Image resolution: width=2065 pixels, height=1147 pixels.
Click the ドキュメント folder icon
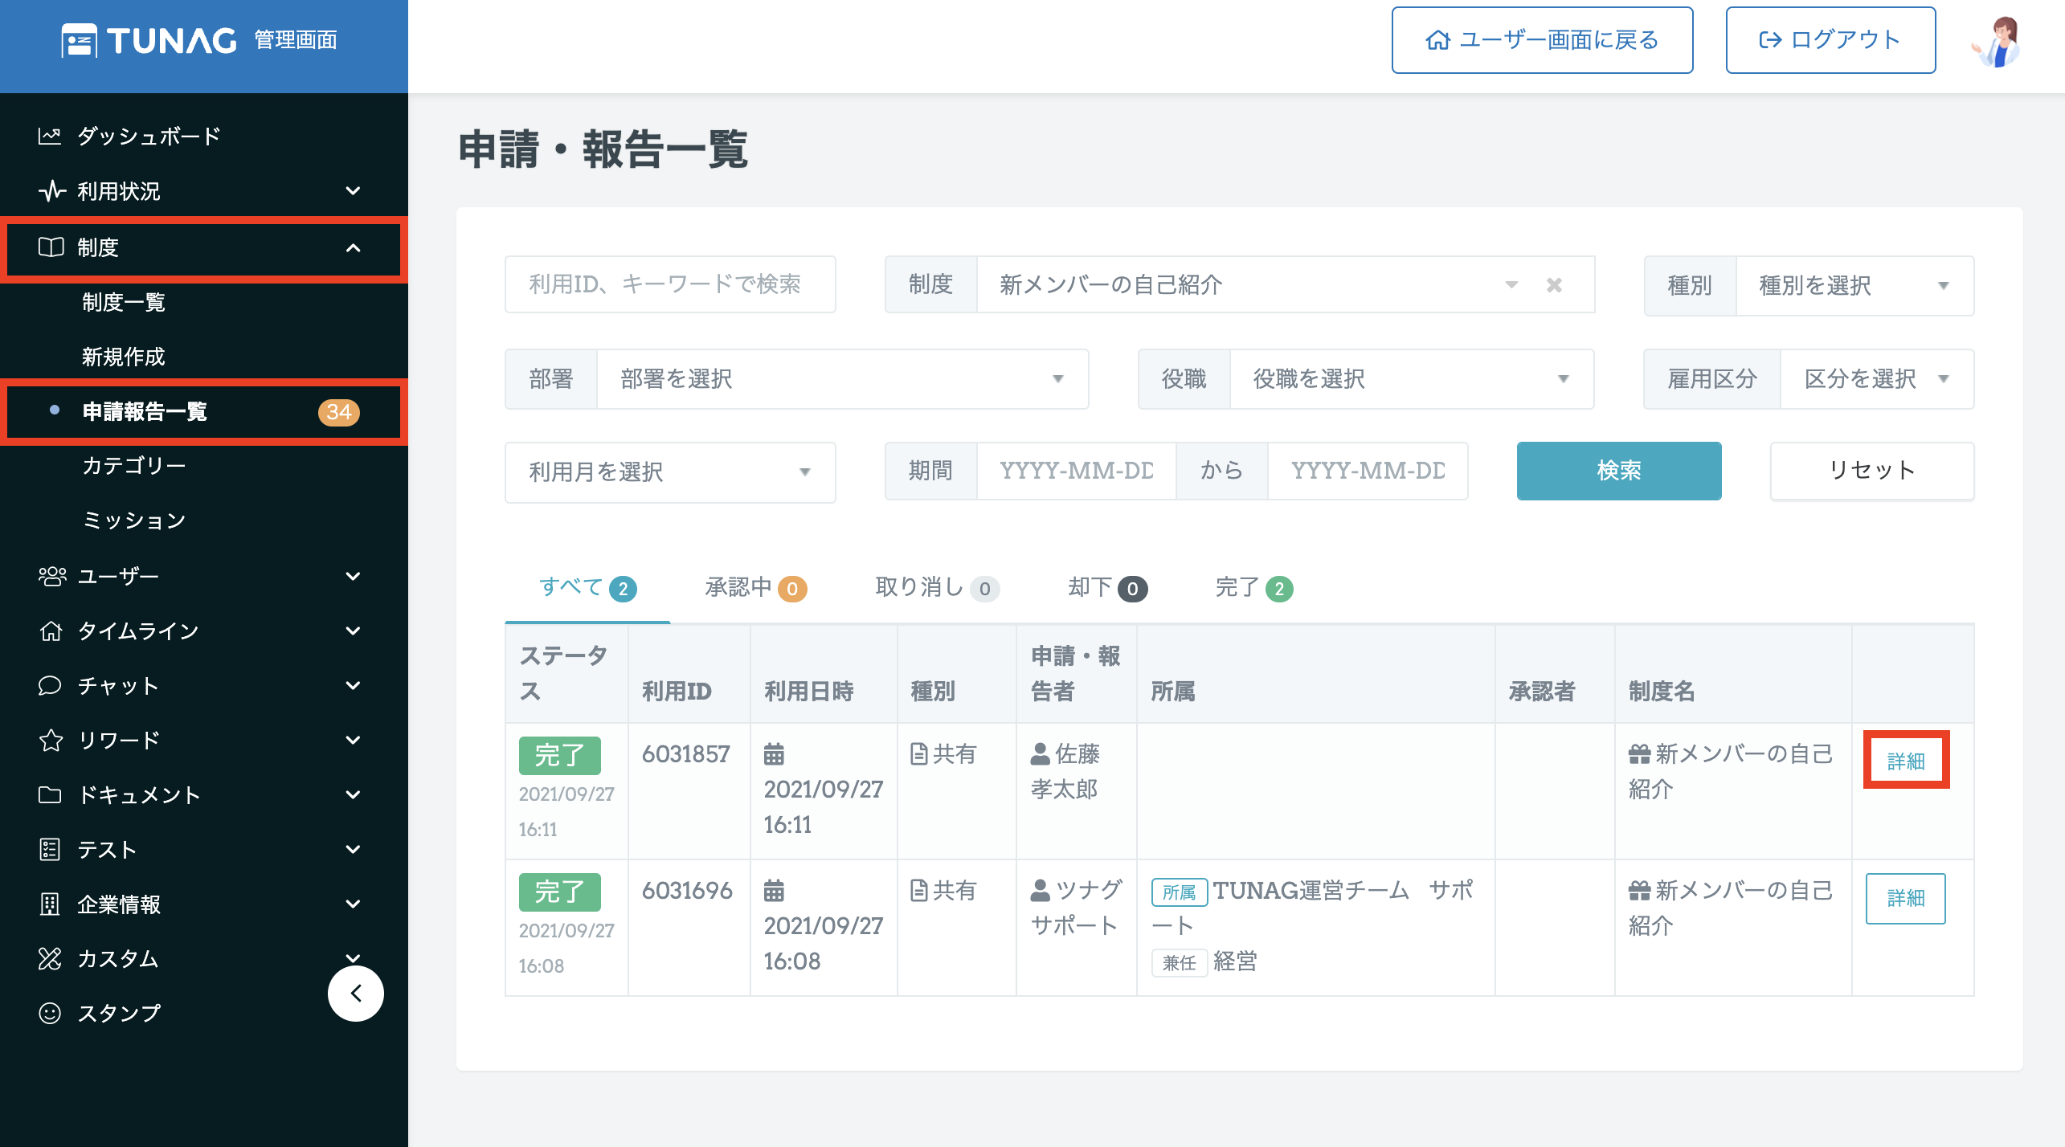tap(50, 794)
